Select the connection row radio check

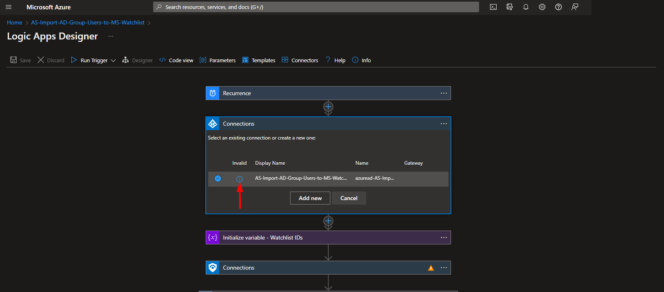point(218,179)
